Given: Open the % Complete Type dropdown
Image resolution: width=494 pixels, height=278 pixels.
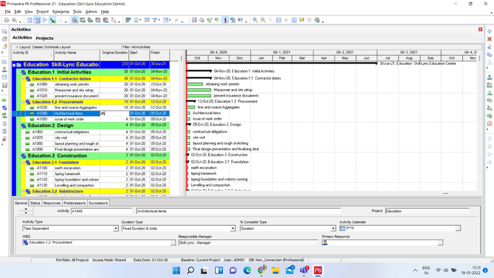Looking at the screenshot, I should coord(333,229).
